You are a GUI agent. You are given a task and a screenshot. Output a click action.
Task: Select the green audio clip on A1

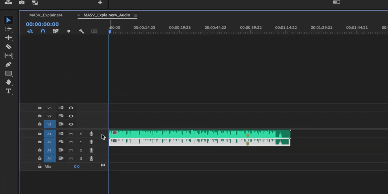199,134
